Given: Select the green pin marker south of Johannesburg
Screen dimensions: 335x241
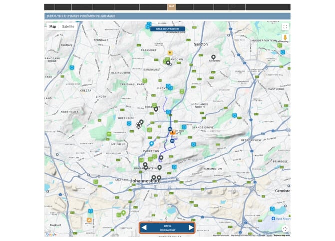Looking at the screenshot, I should point(123,213).
